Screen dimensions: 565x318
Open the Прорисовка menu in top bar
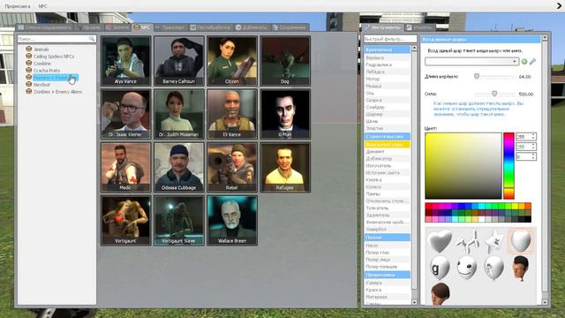click(x=18, y=6)
